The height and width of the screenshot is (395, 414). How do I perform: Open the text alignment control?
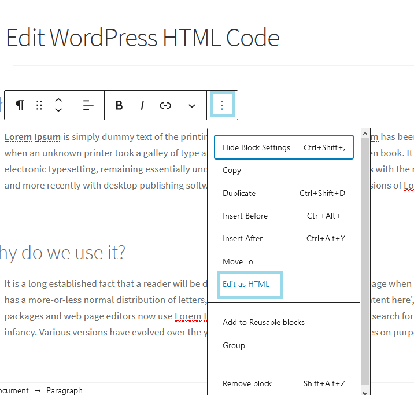(x=88, y=105)
